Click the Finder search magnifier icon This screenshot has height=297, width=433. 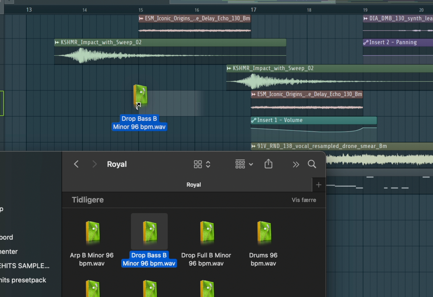[x=312, y=164]
